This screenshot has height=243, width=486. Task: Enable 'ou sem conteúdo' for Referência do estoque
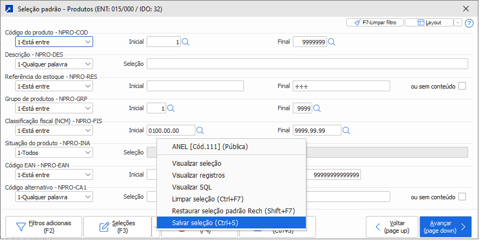coord(462,86)
